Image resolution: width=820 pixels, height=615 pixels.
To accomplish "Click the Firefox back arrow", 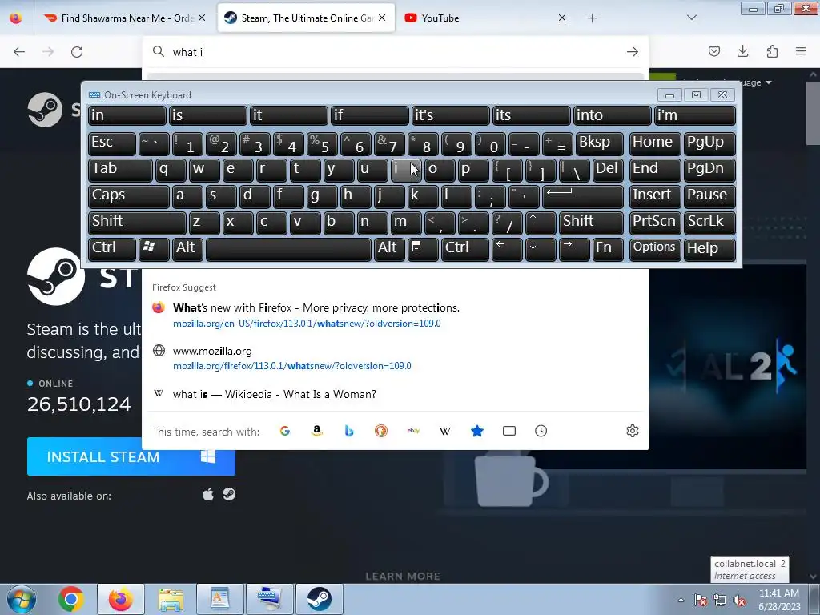I will [19, 51].
